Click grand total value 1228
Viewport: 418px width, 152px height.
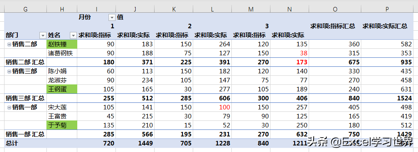click(x=222, y=143)
